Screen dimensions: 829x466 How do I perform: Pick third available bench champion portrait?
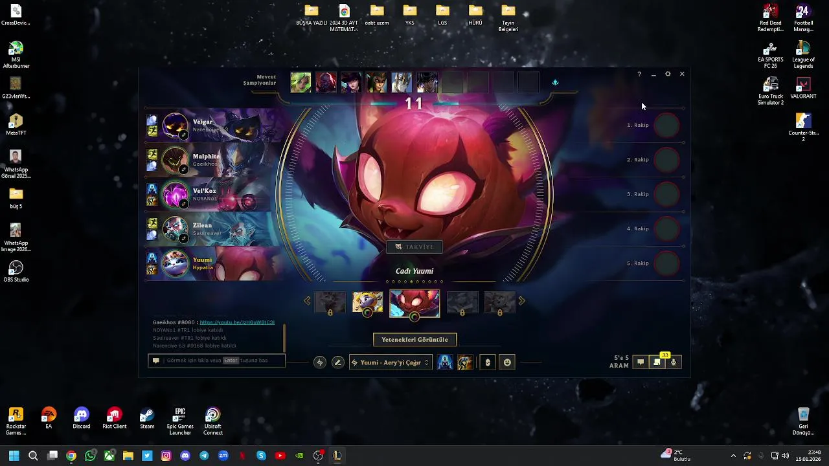point(351,83)
